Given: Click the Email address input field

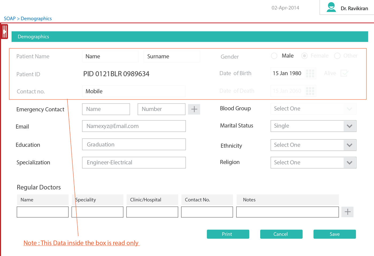Looking at the screenshot, I should (x=134, y=126).
